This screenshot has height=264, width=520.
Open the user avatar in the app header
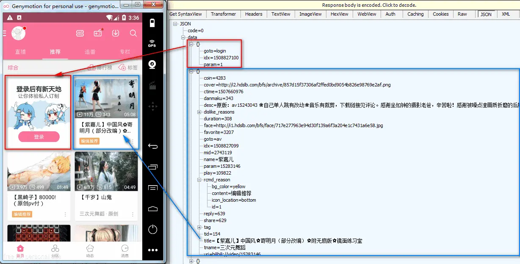(19, 33)
